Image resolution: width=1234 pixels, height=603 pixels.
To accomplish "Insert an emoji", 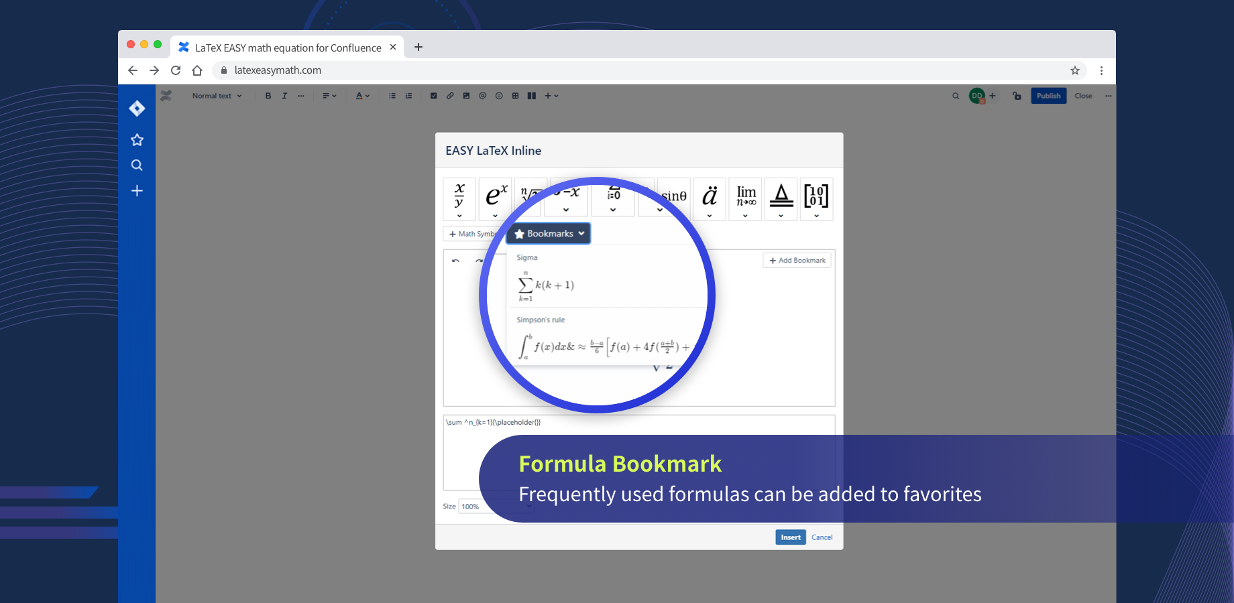I will click(499, 96).
